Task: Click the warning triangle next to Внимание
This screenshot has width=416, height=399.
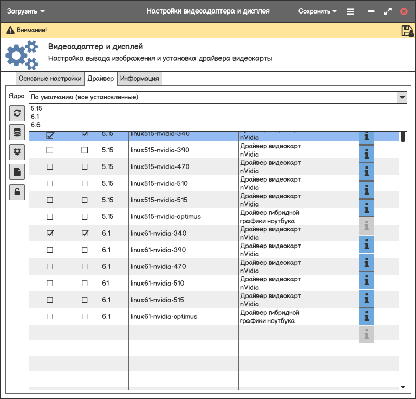Action: pos(9,31)
